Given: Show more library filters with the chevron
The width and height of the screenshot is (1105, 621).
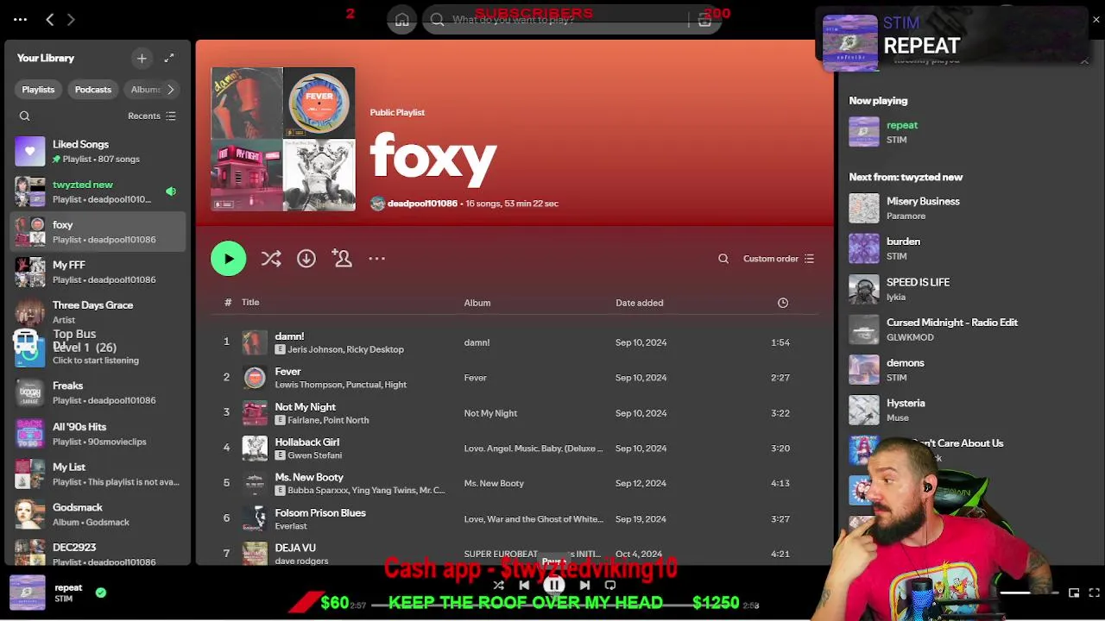Looking at the screenshot, I should click(x=171, y=90).
